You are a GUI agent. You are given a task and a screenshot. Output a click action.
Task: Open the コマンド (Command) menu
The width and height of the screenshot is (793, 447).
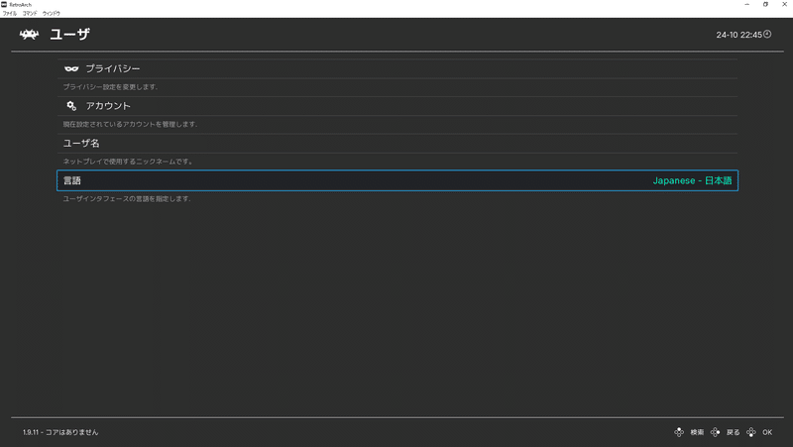pos(30,13)
